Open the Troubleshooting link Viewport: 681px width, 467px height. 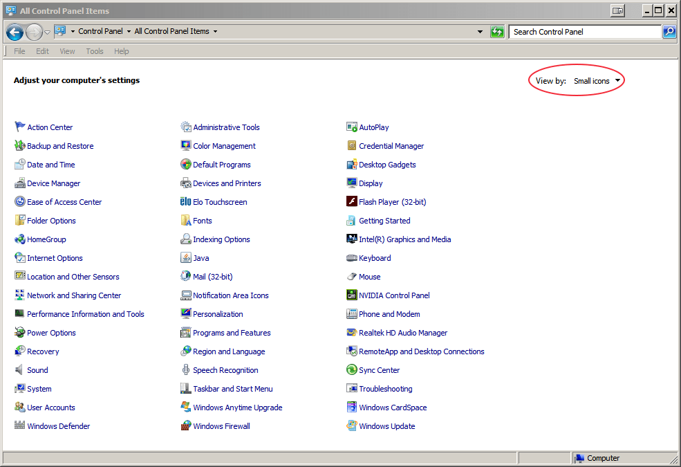pyautogui.click(x=386, y=388)
